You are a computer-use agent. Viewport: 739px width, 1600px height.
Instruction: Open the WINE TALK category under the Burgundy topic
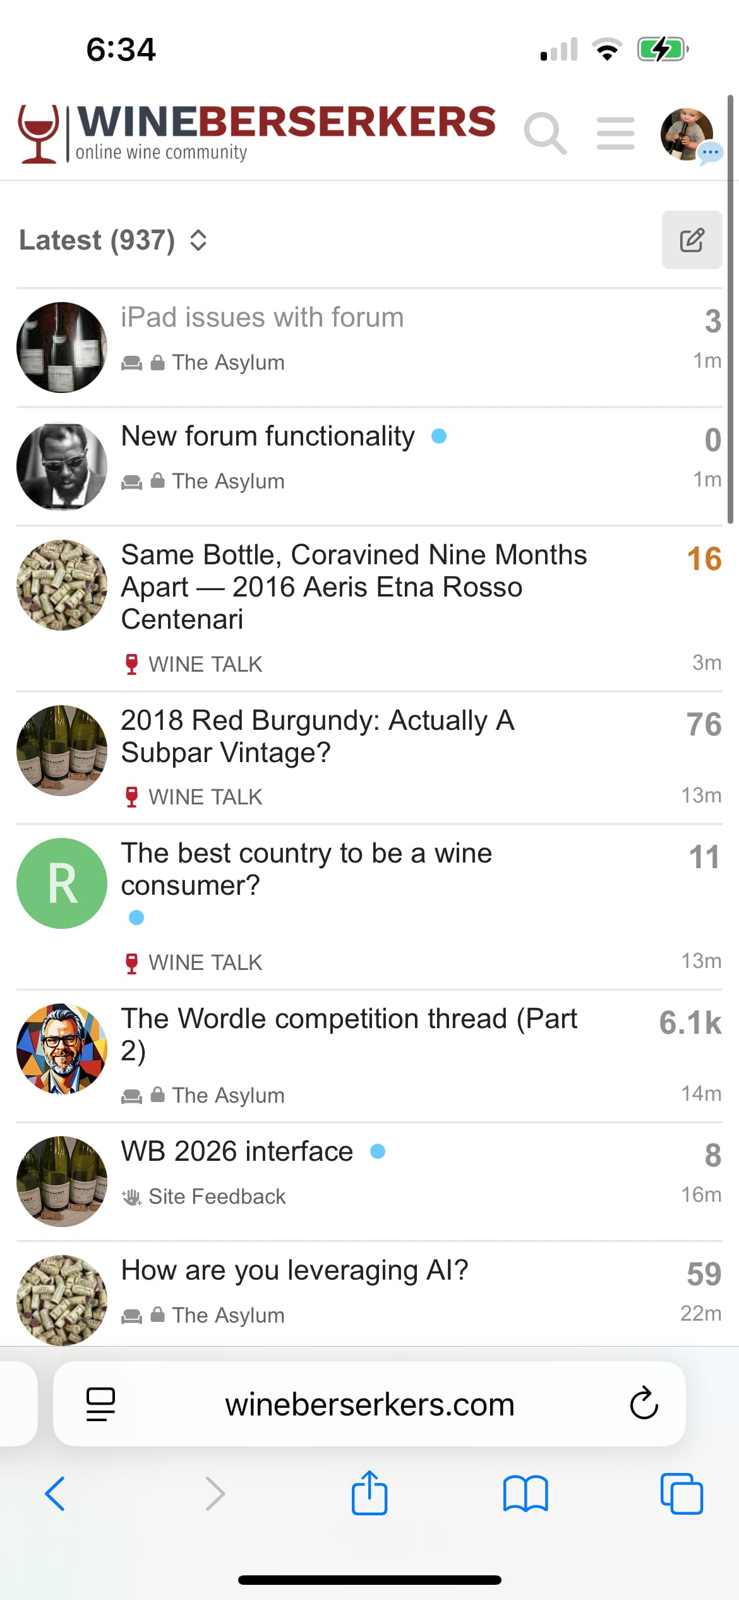pyautogui.click(x=205, y=797)
